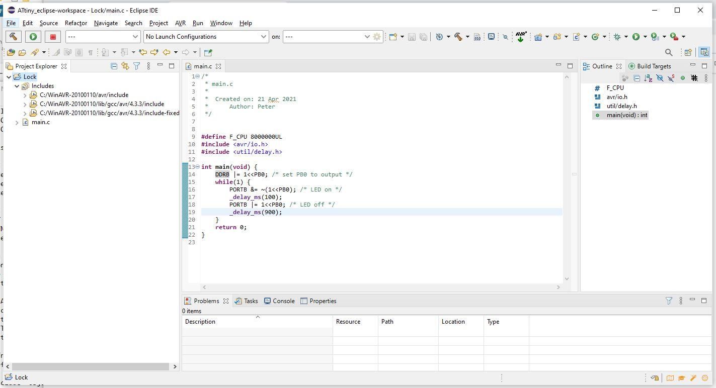Open search using the magnifier icon
This screenshot has height=388, width=716.
(505, 36)
